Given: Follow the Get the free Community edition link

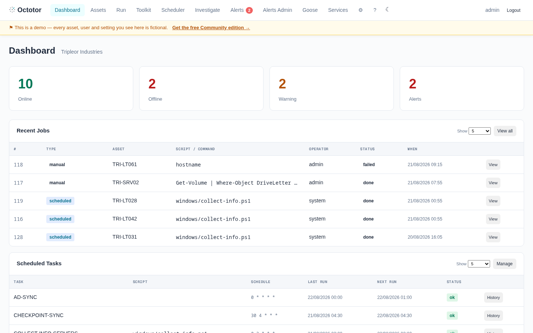Looking at the screenshot, I should pyautogui.click(x=211, y=28).
